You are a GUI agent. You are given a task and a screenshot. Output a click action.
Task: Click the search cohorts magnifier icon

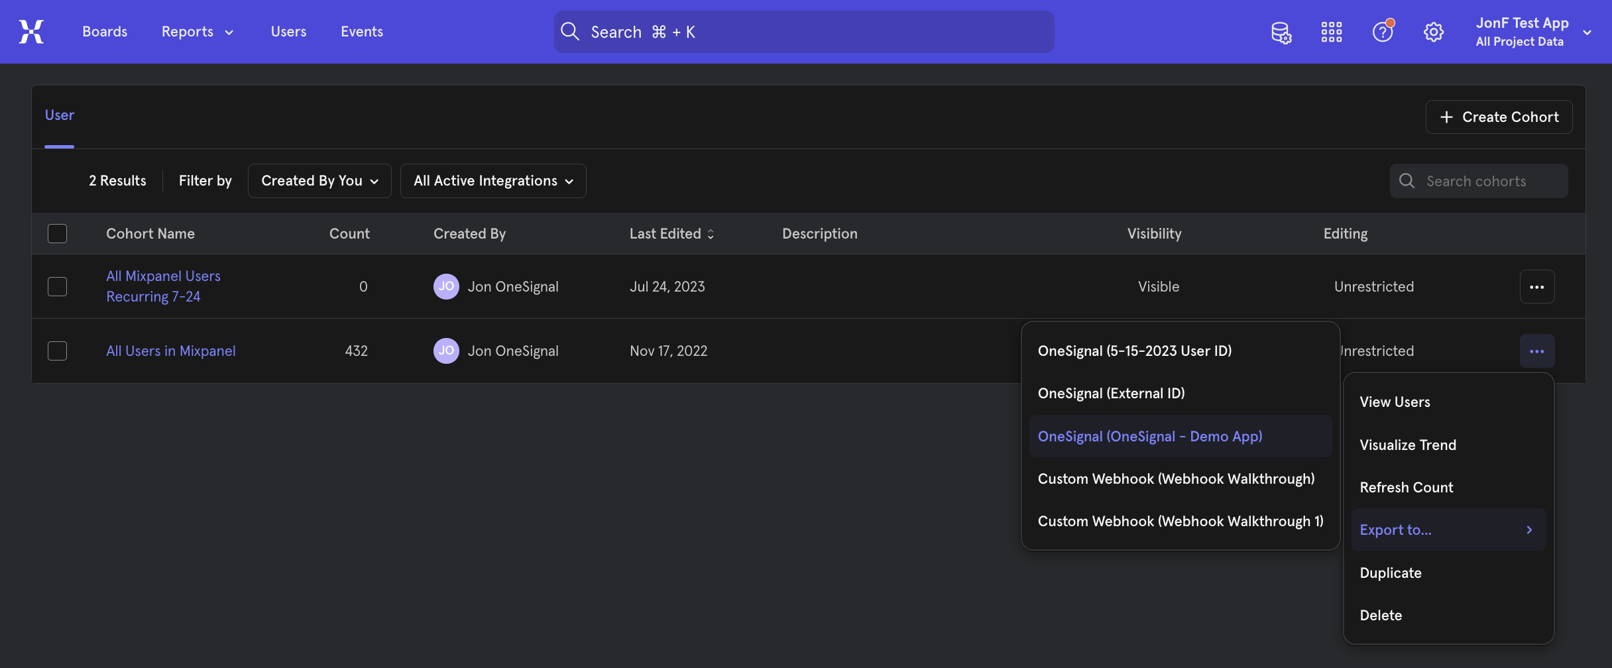pyautogui.click(x=1407, y=181)
